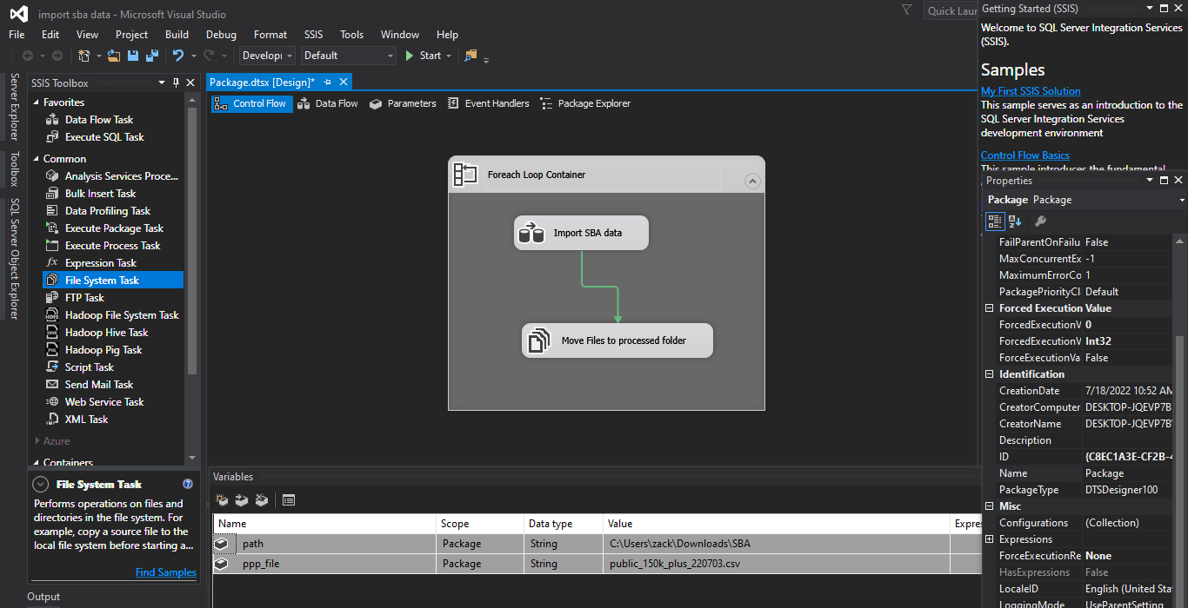Open the Grid Options icon in Variables panel
Image resolution: width=1188 pixels, height=608 pixels.
pyautogui.click(x=289, y=500)
